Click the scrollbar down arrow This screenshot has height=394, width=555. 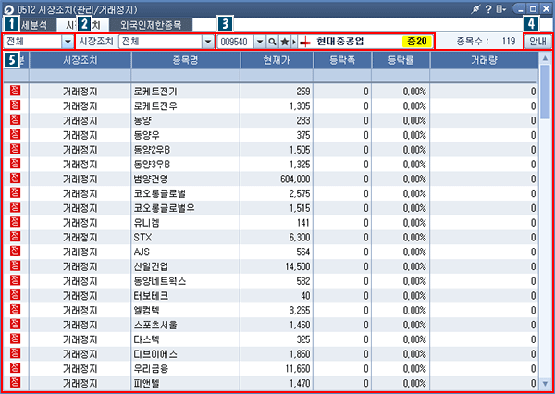click(545, 383)
